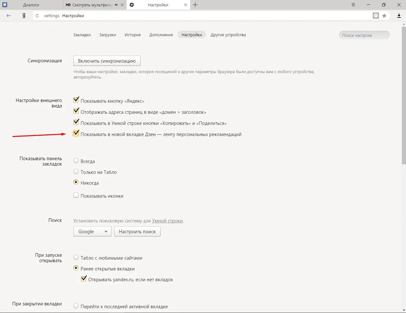
Task: Open browser hamburger menu
Action: pos(353,5)
